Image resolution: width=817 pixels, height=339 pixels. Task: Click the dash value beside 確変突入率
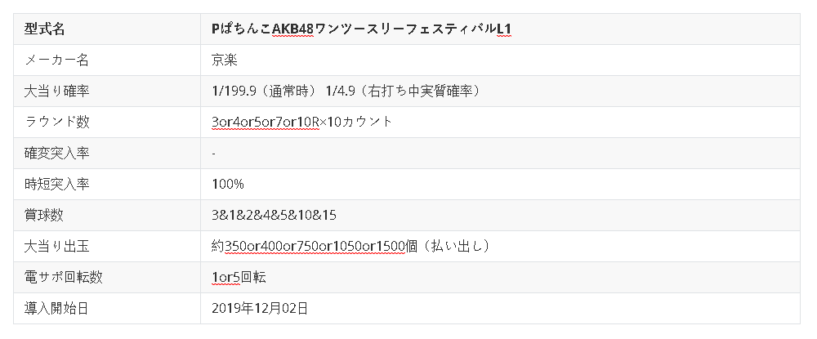pyautogui.click(x=213, y=153)
